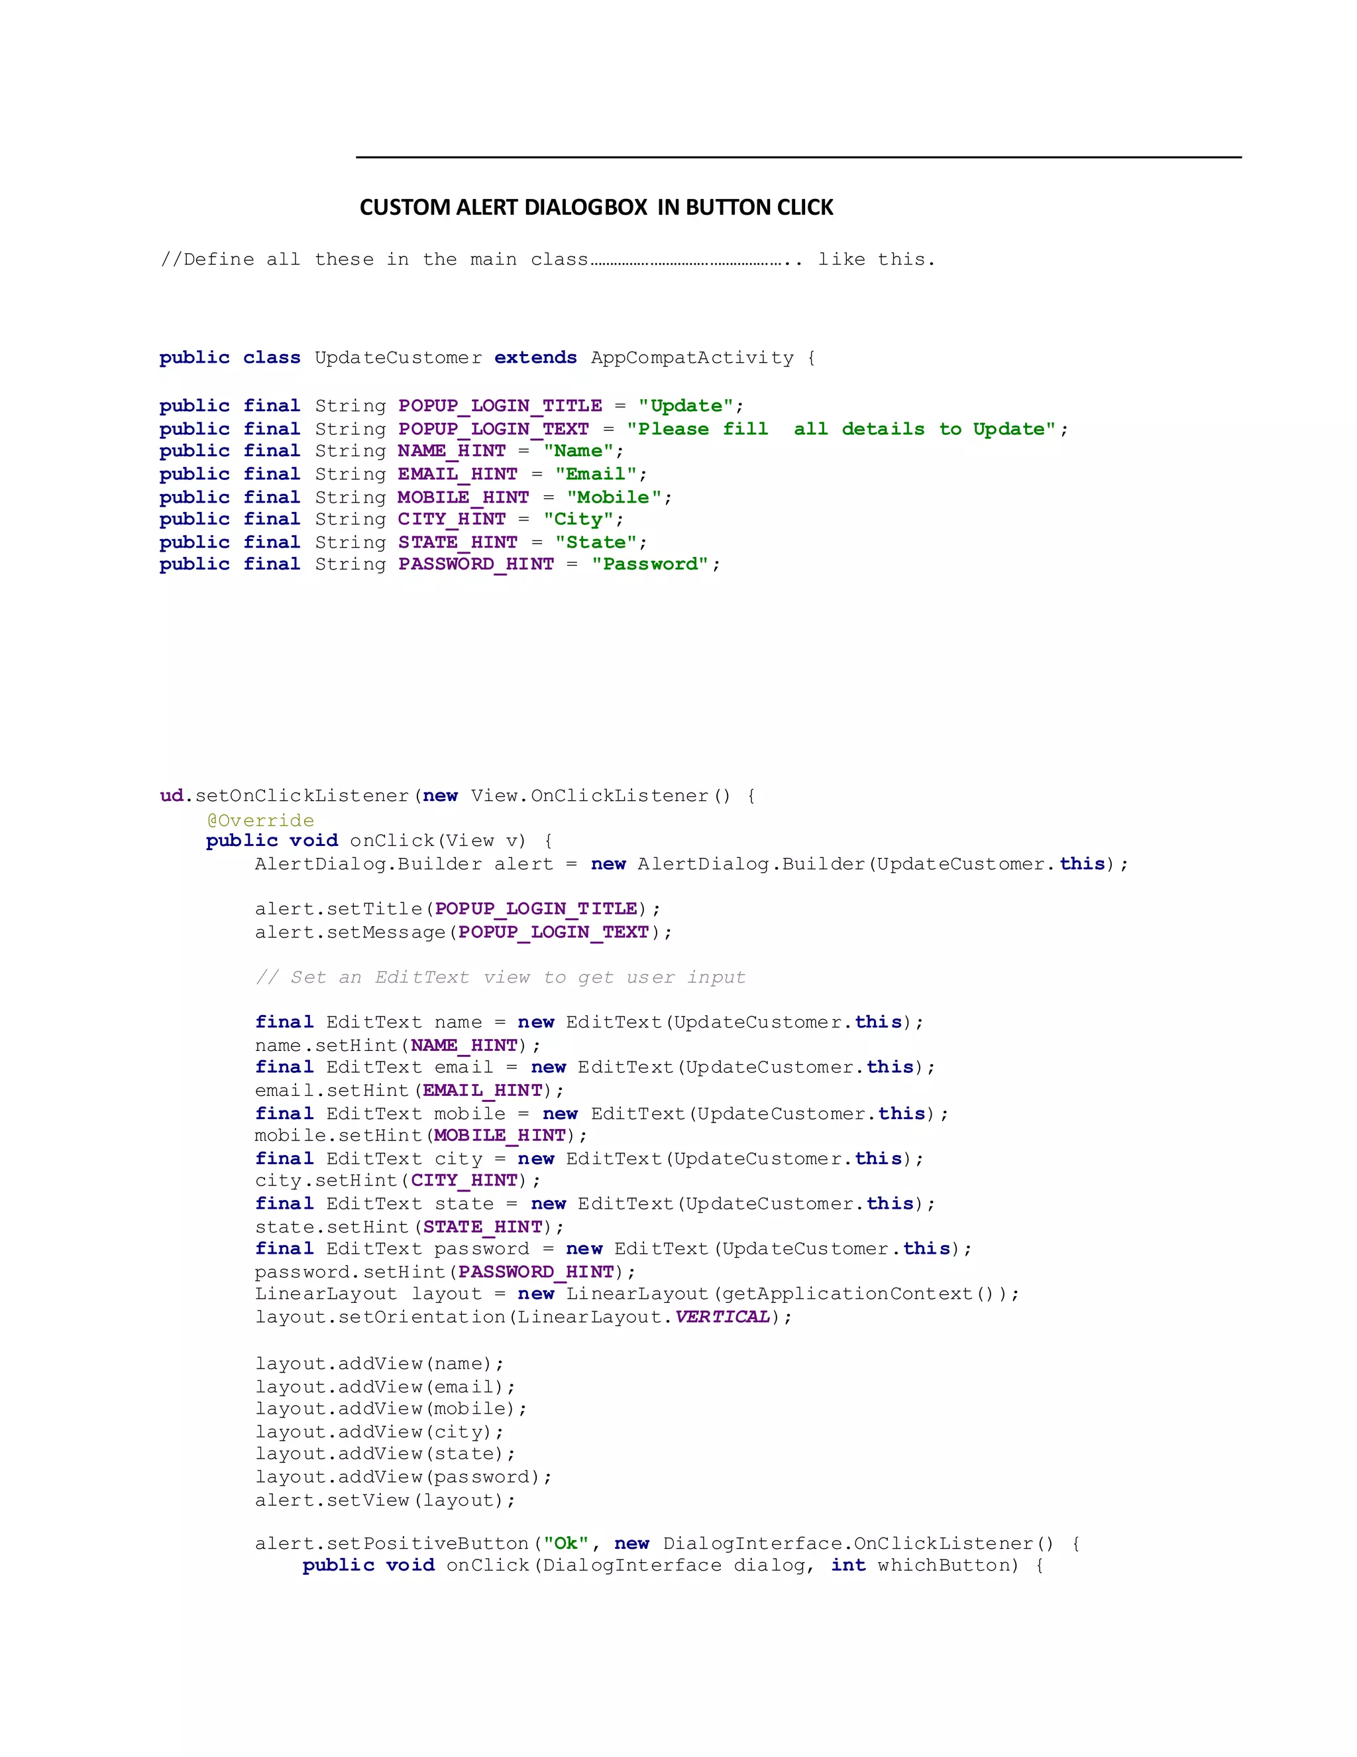Click the string "Please fill all details to Update"

pos(841,429)
